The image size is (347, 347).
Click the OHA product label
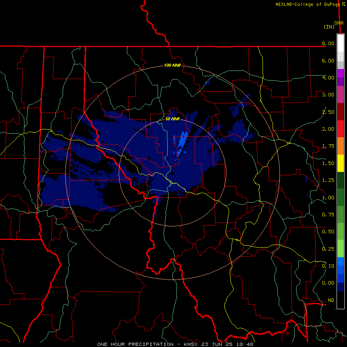pos(339,23)
